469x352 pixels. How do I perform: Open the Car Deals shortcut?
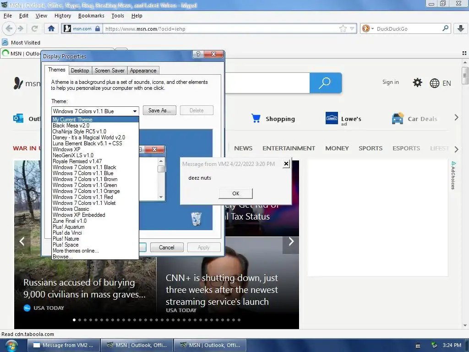414,119
